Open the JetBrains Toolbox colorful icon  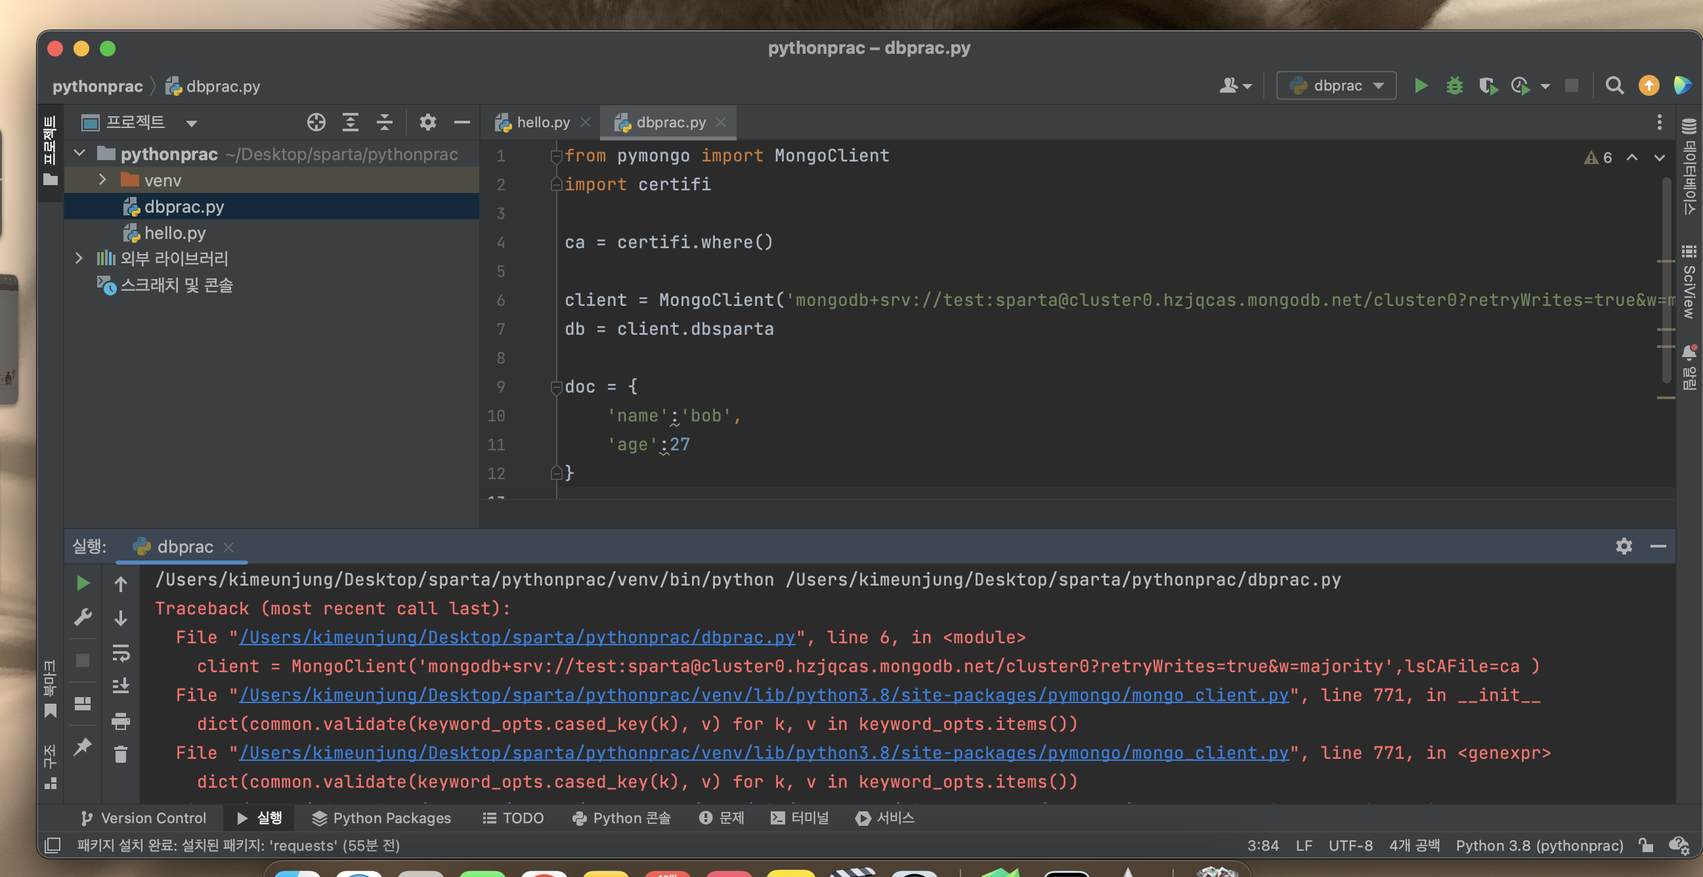coord(1683,86)
